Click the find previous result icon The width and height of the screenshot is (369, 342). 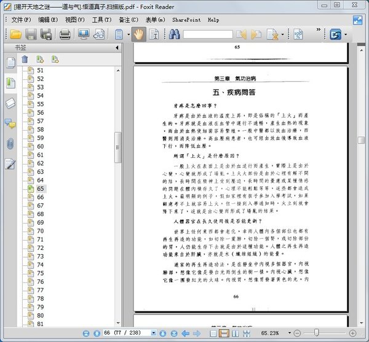241,34
